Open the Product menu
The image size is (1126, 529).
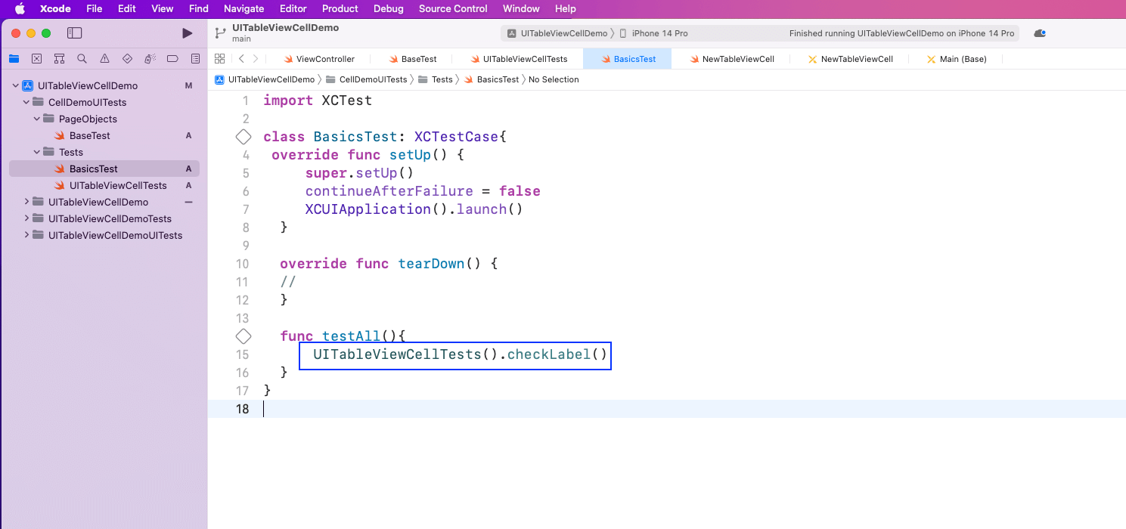point(340,9)
